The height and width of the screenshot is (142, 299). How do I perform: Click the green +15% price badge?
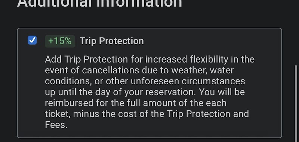click(x=60, y=41)
